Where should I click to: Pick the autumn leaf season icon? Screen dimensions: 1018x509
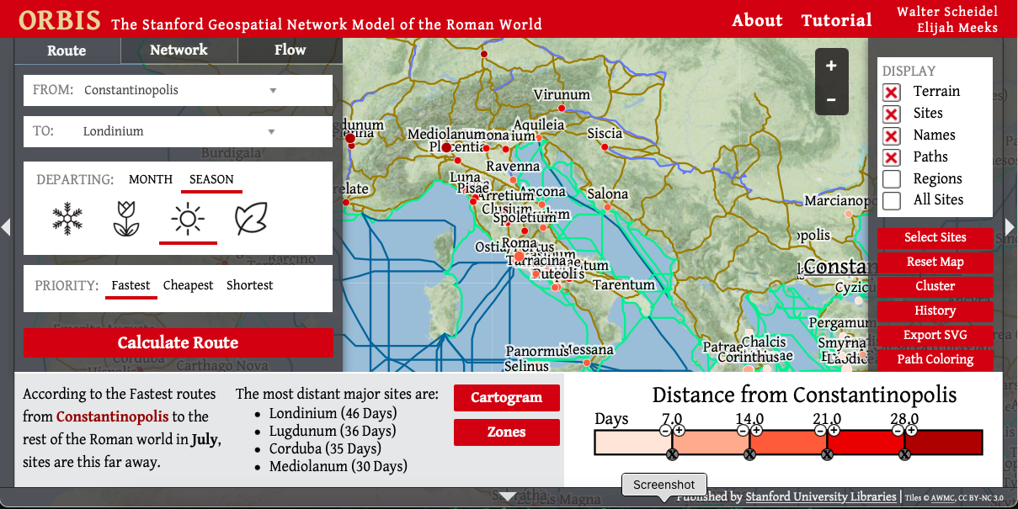pyautogui.click(x=250, y=219)
